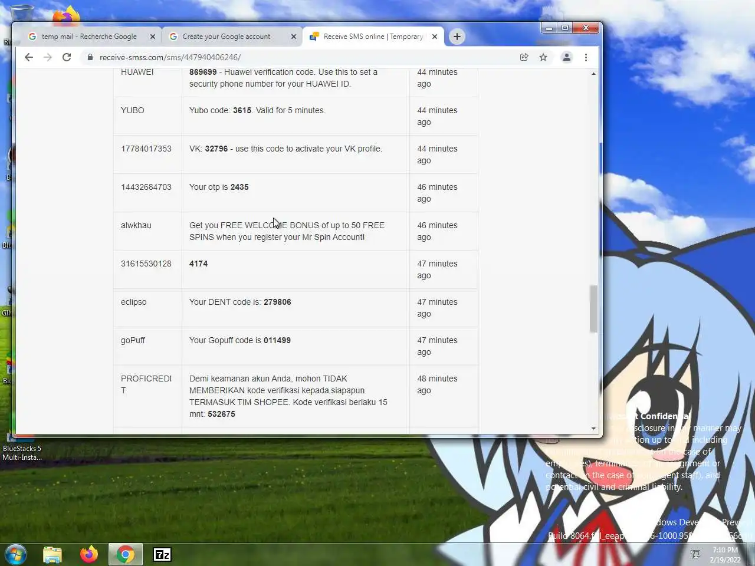Close the temp mail search tab
The height and width of the screenshot is (566, 755).
point(153,37)
